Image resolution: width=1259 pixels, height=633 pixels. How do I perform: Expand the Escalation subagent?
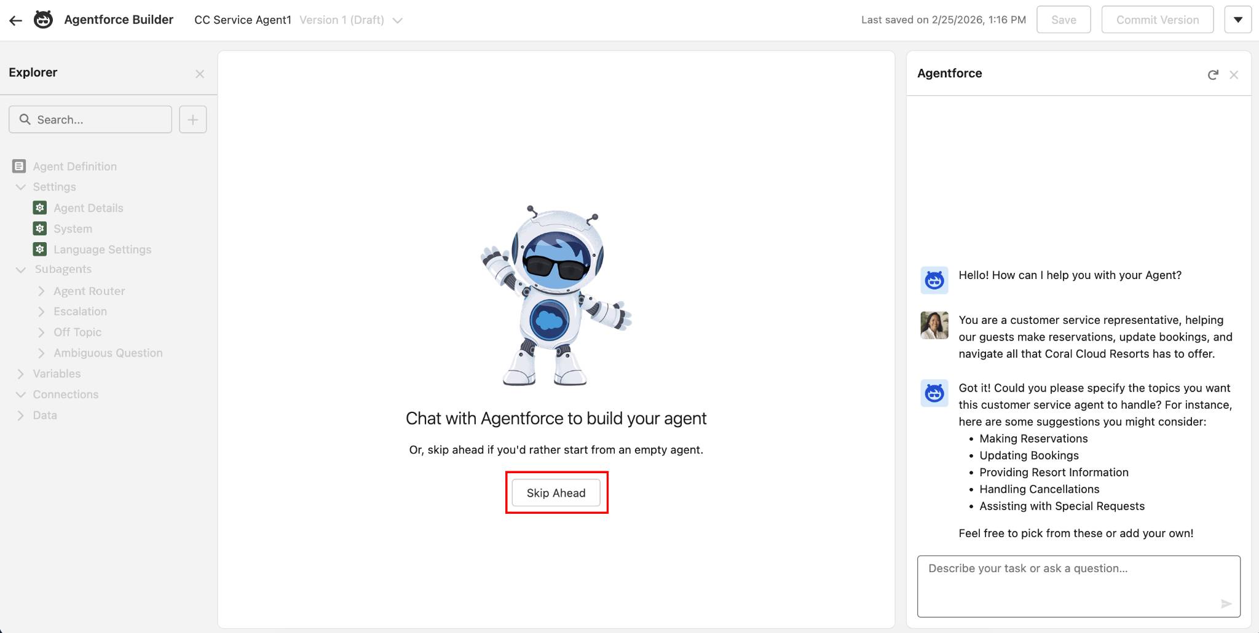pos(41,312)
